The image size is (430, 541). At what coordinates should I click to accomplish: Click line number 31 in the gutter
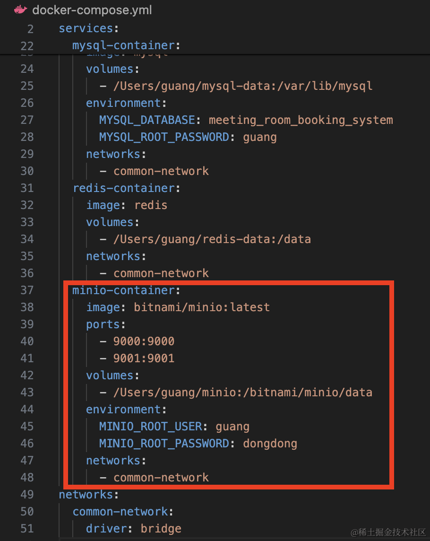[27, 188]
